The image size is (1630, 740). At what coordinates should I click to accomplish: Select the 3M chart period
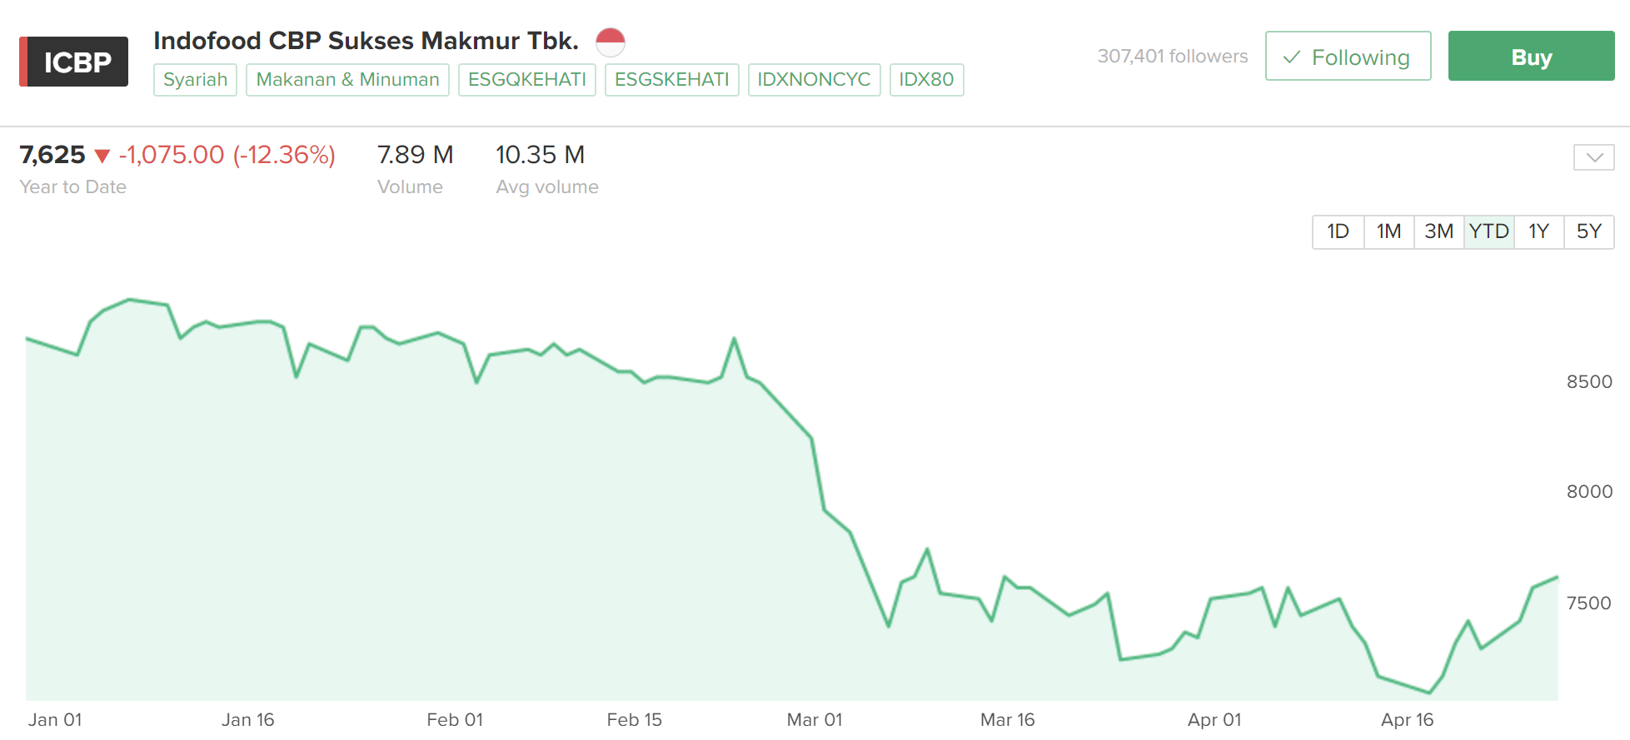click(x=1438, y=231)
